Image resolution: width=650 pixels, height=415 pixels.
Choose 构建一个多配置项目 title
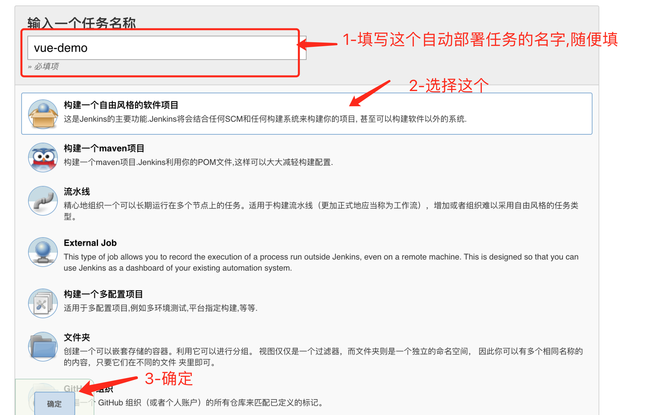click(103, 294)
